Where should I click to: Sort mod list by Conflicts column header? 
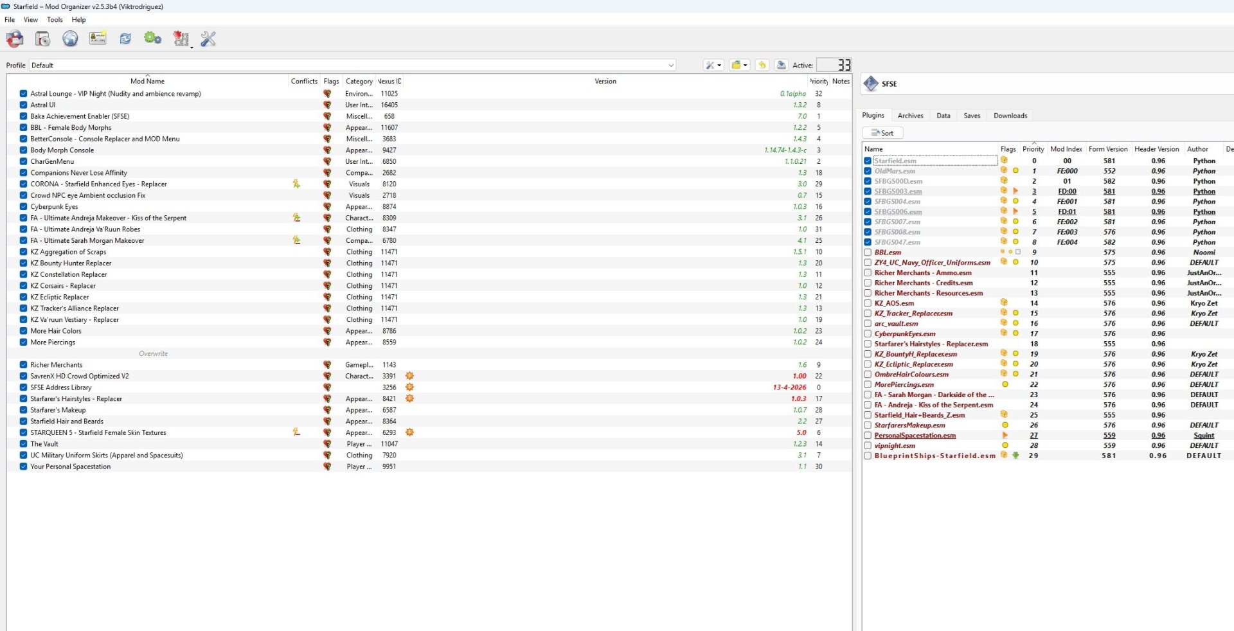(304, 81)
